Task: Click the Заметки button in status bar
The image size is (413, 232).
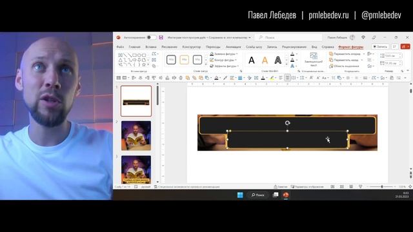Action: tap(281, 187)
